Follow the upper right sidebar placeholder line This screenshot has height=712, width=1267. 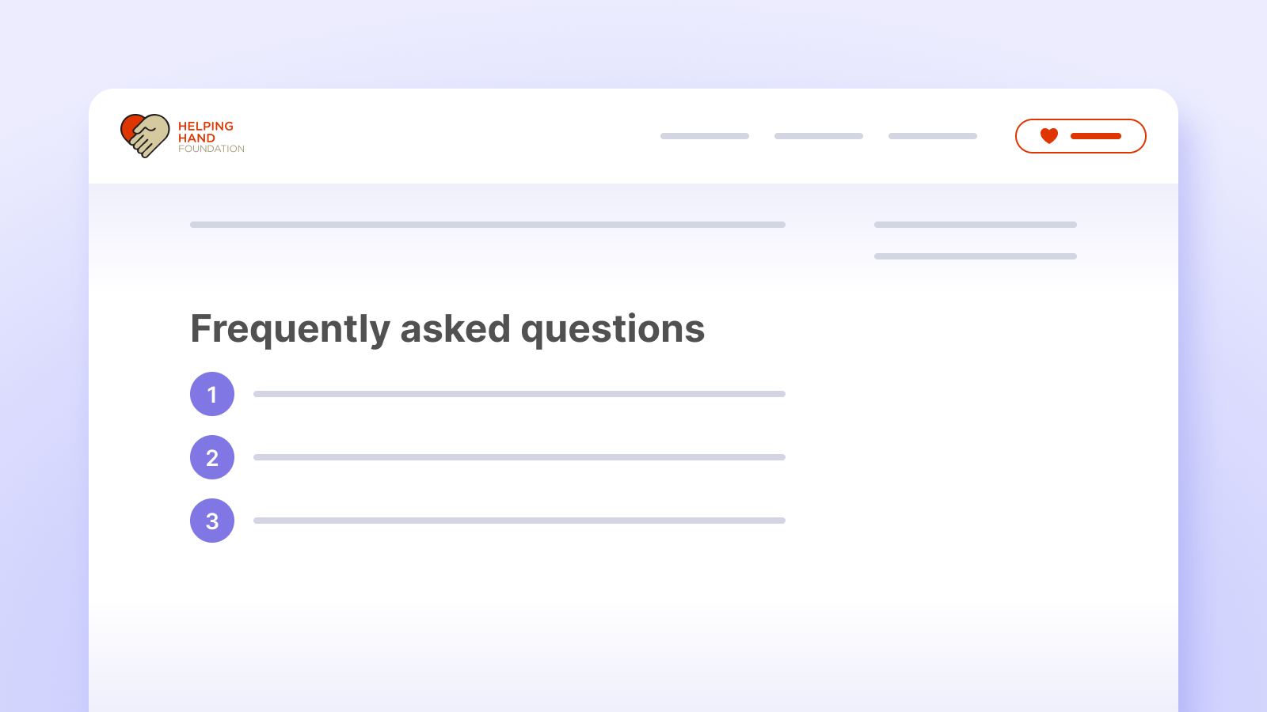(976, 225)
